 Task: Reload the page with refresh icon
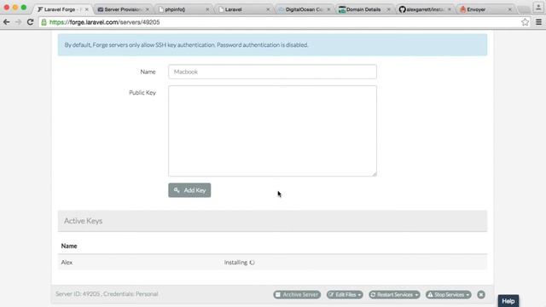pos(31,22)
